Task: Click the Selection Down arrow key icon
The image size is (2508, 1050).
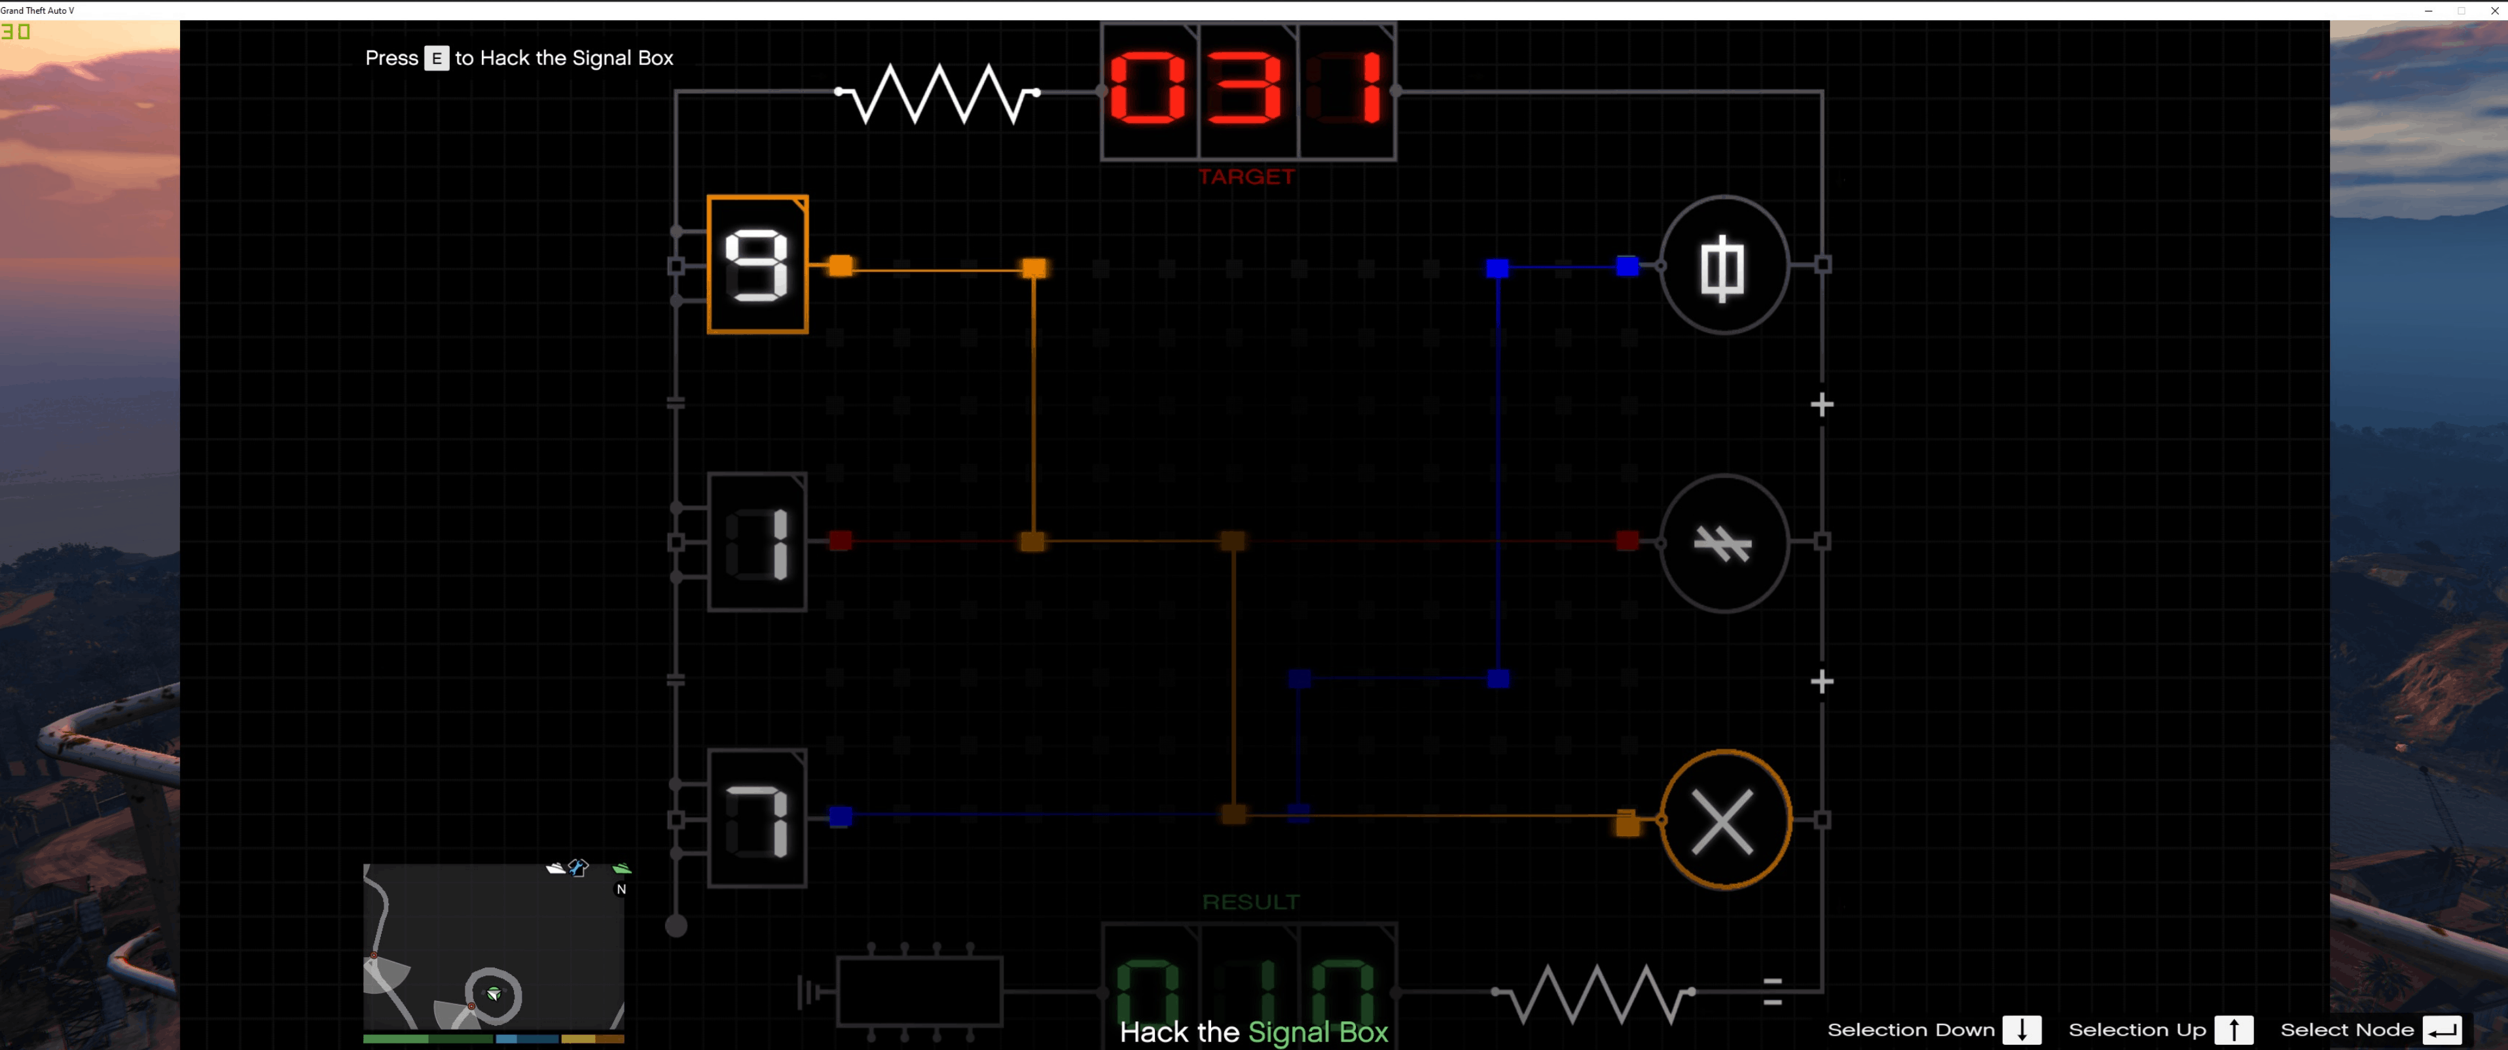Action: tap(2022, 1030)
